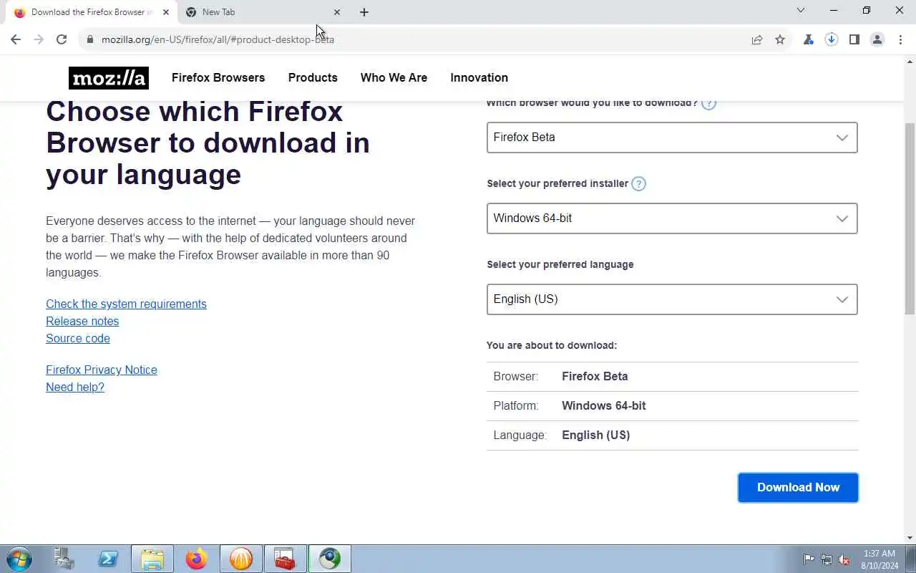Toggle the side panel icon
This screenshot has width=916, height=573.
(x=854, y=39)
